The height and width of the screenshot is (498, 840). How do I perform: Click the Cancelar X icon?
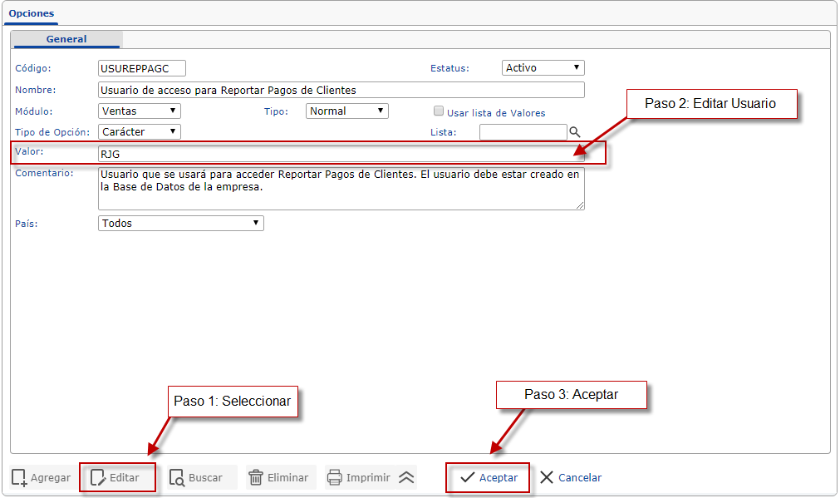pyautogui.click(x=547, y=478)
